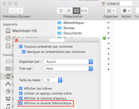Uncheck Naviguer en présentation par colonnes
Image resolution: width=139 pixels, height=109 pixels.
pyautogui.click(x=24, y=52)
